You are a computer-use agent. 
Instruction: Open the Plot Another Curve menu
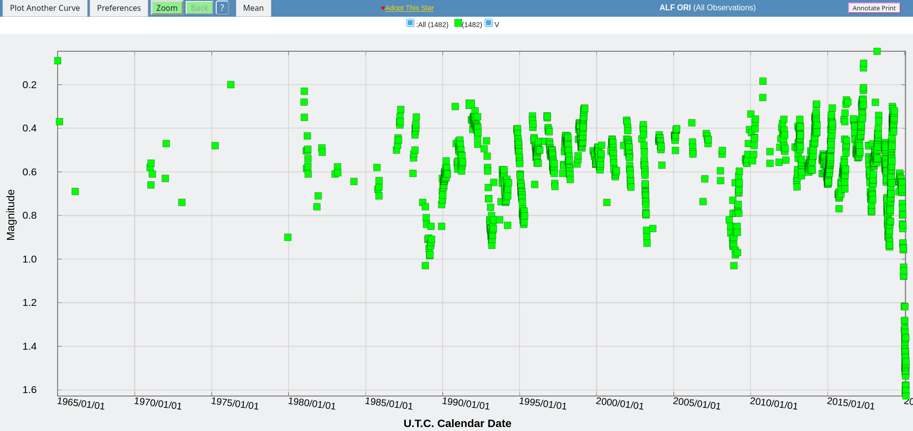45,8
